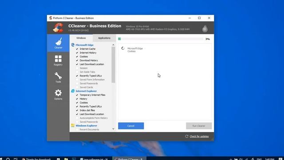Uncheck Download History checkbox
Image resolution: width=284 pixels, height=160 pixels.
point(77,60)
